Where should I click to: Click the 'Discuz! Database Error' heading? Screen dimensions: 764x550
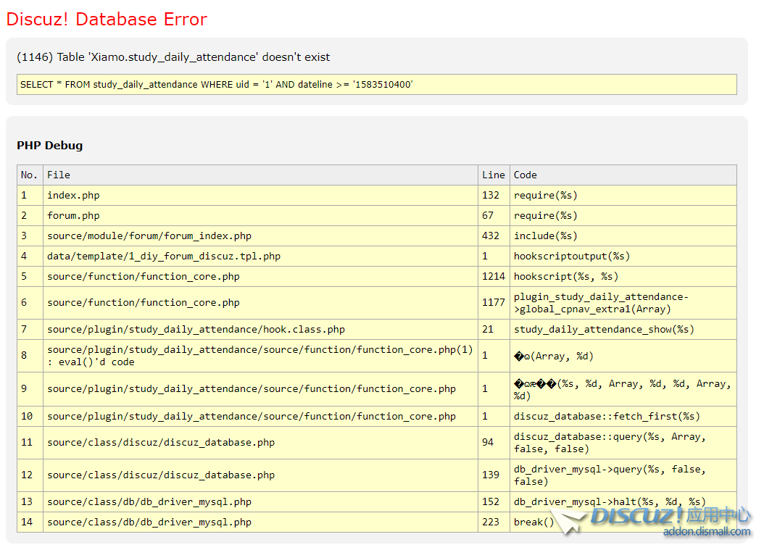pyautogui.click(x=107, y=20)
